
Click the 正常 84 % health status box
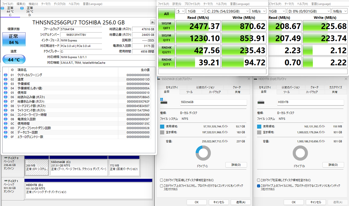(14, 39)
